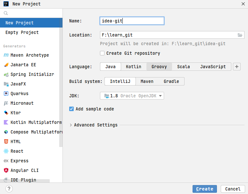Viewport: 248px width, 194px height.
Task: Open the JDK dropdown
Action: tap(132, 96)
